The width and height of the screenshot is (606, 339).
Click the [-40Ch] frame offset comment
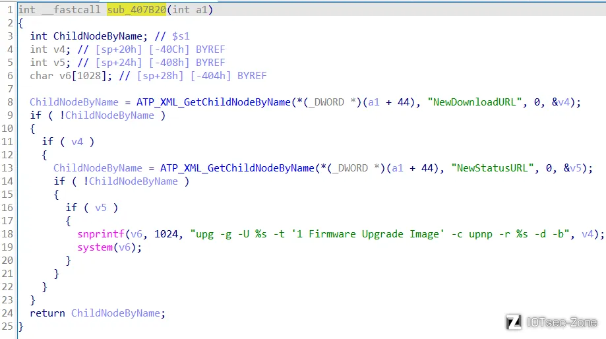pyautogui.click(x=169, y=49)
